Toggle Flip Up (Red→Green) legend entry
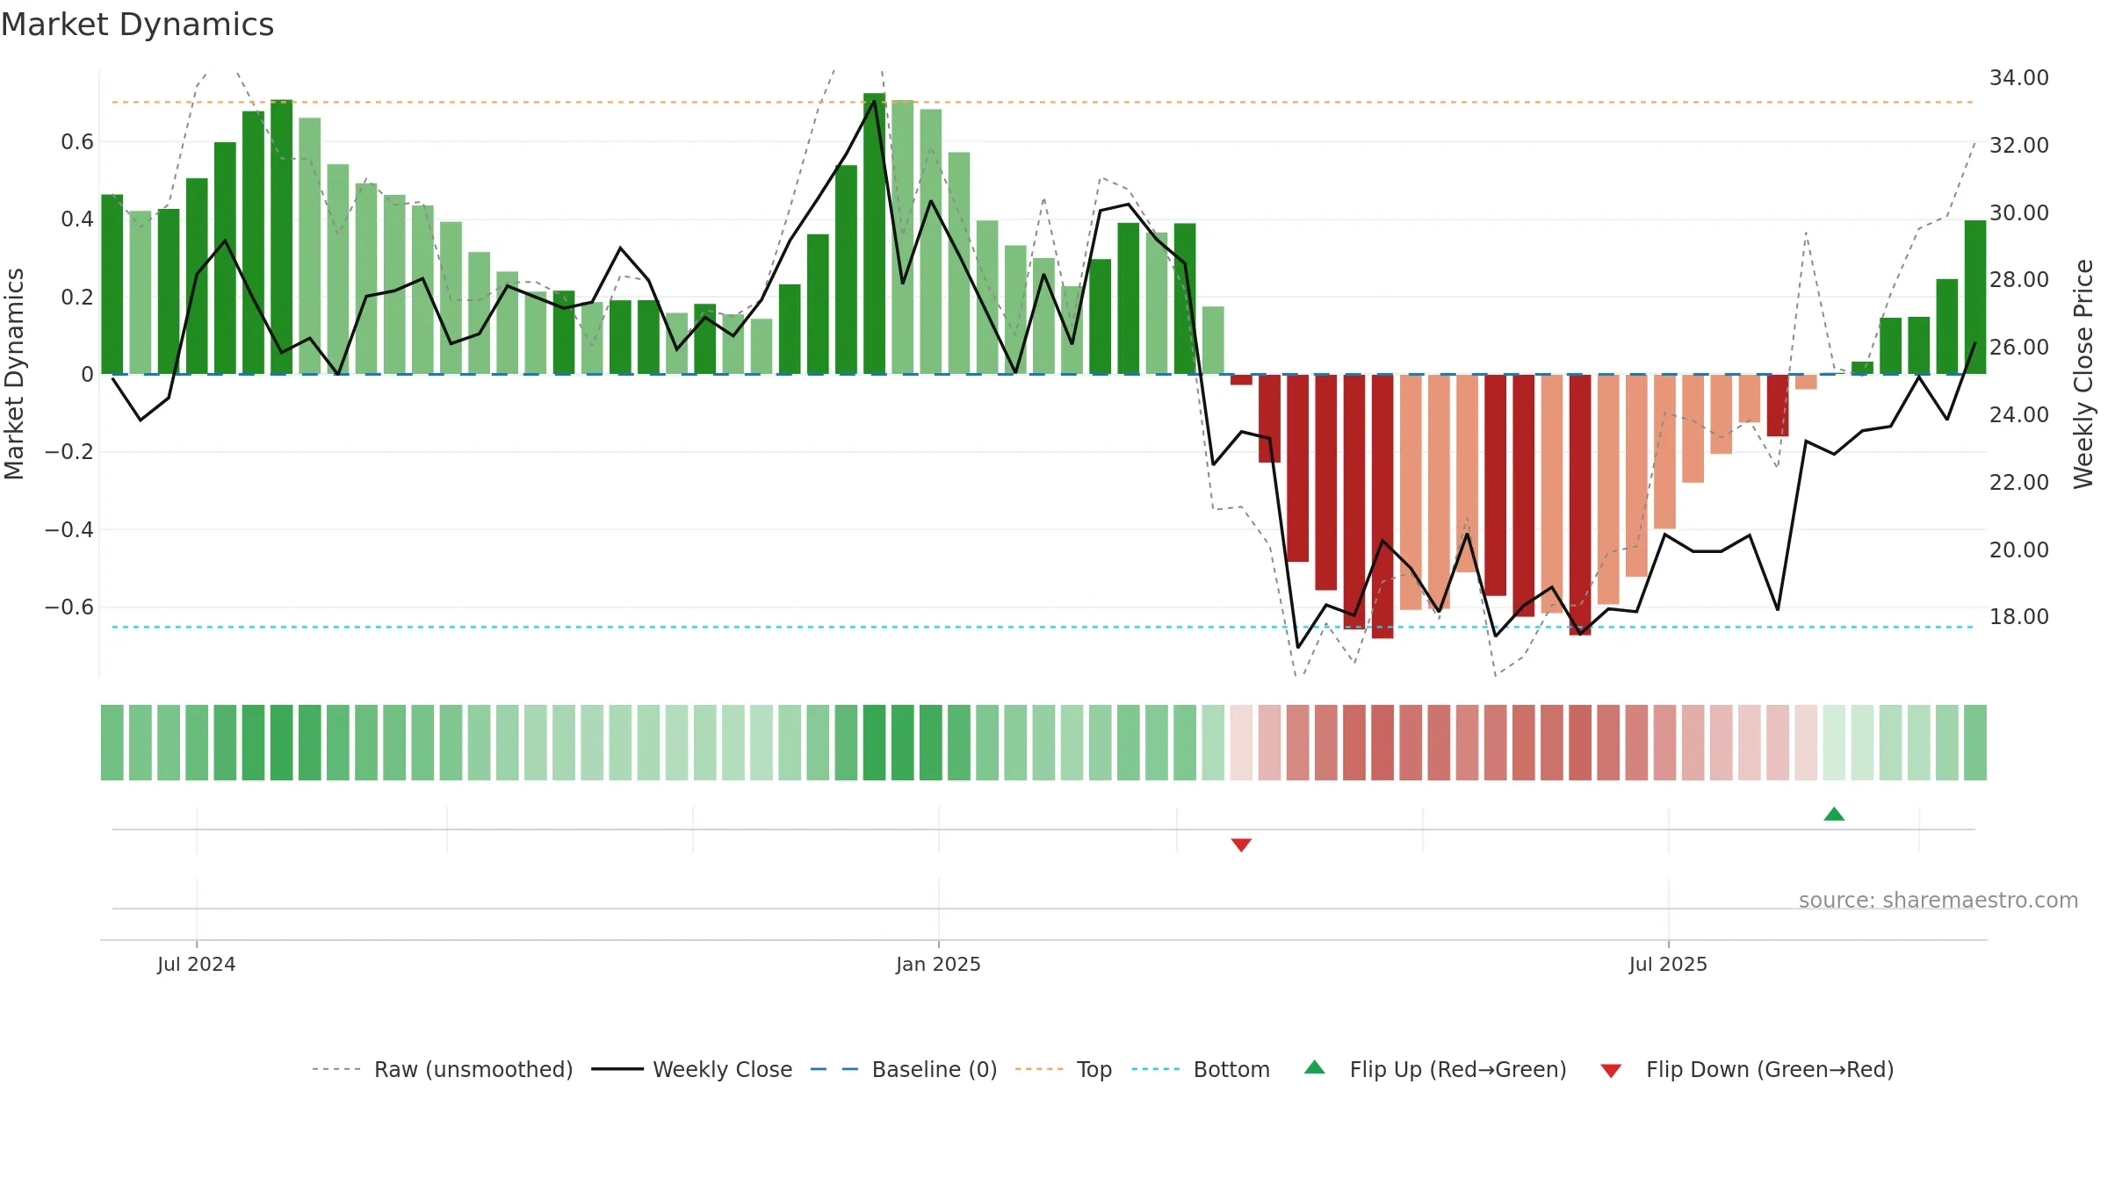This screenshot has height=1185, width=2108. click(x=1435, y=1069)
